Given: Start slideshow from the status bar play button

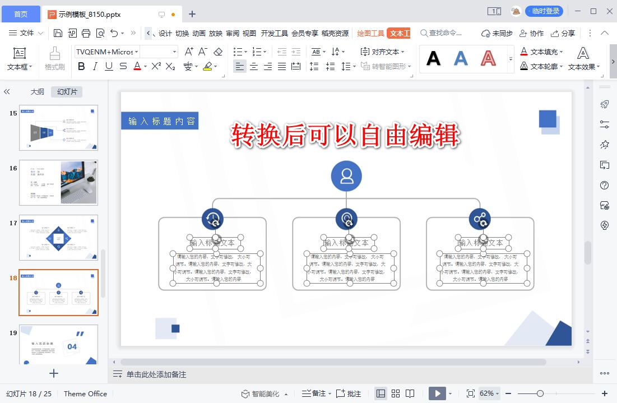Looking at the screenshot, I should (437, 393).
